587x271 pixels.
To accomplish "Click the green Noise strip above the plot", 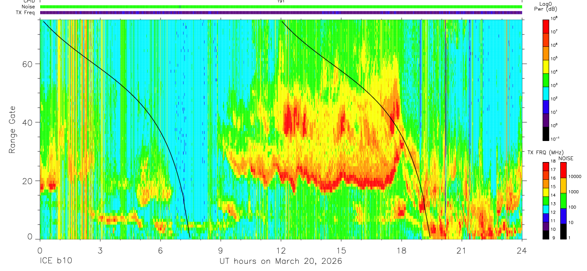I will point(281,7).
